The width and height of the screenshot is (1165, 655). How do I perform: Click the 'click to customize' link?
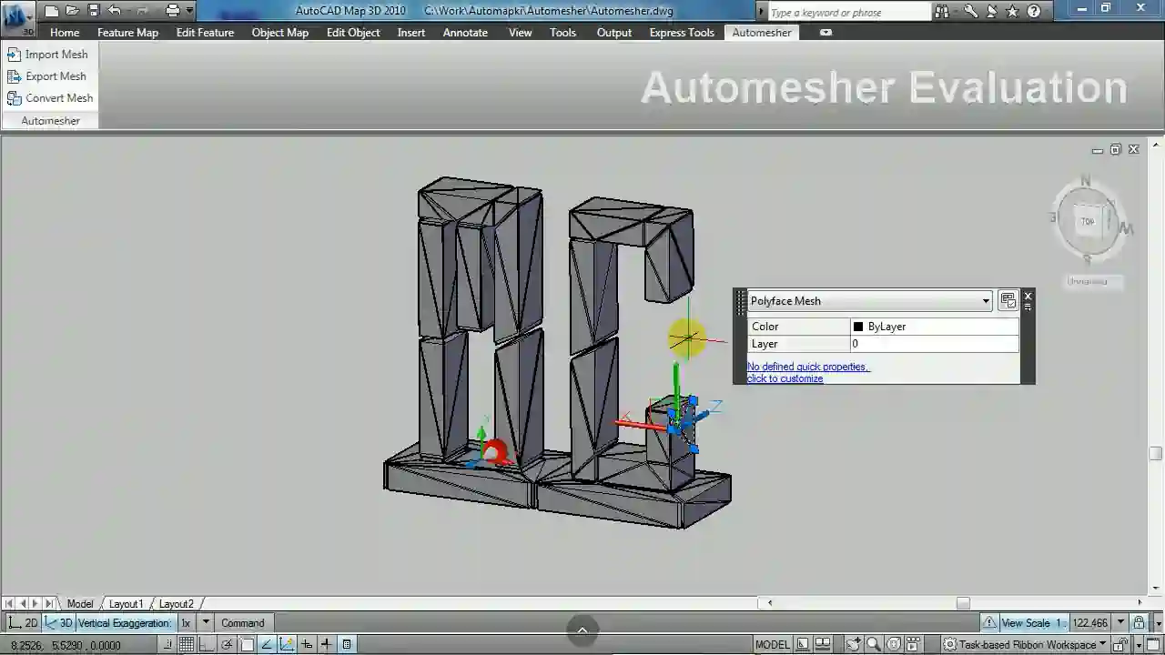click(785, 378)
